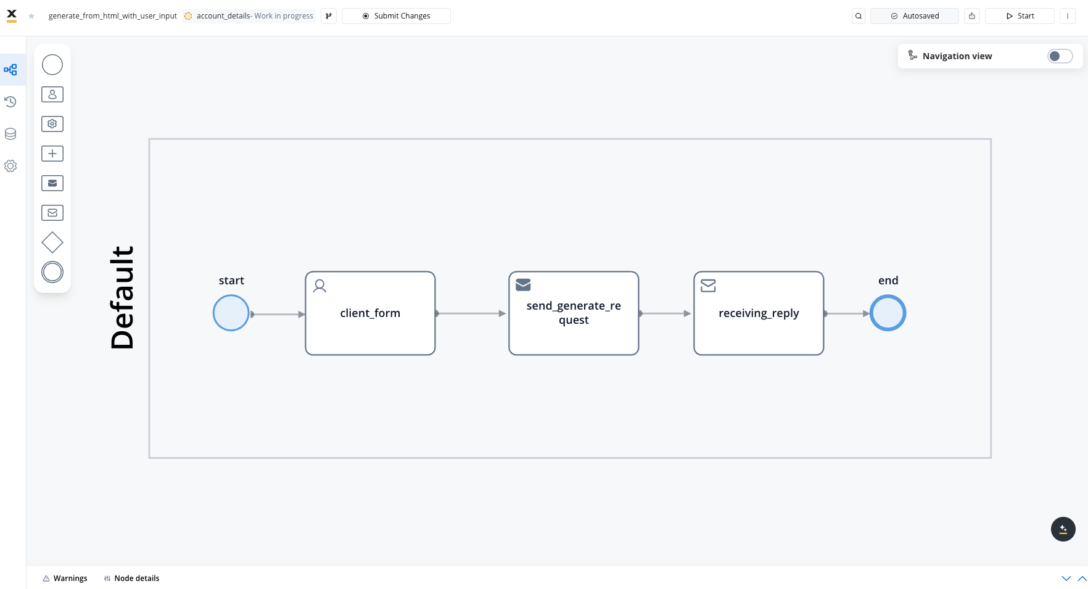Select the send_generate_request node
The image size is (1088, 589).
[x=574, y=313]
